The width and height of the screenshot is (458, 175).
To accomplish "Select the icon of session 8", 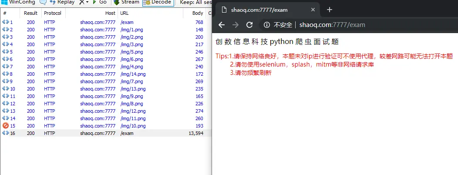I will tap(5, 74).
